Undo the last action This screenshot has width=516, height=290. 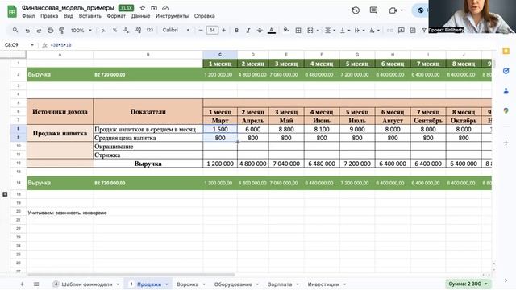(x=27, y=31)
